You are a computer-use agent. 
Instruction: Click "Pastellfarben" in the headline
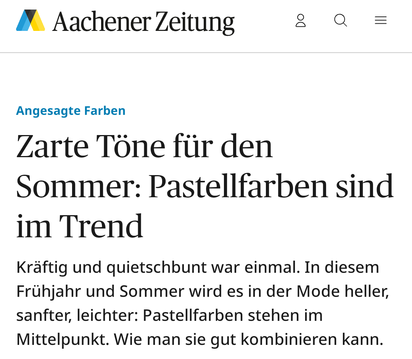coord(238,187)
